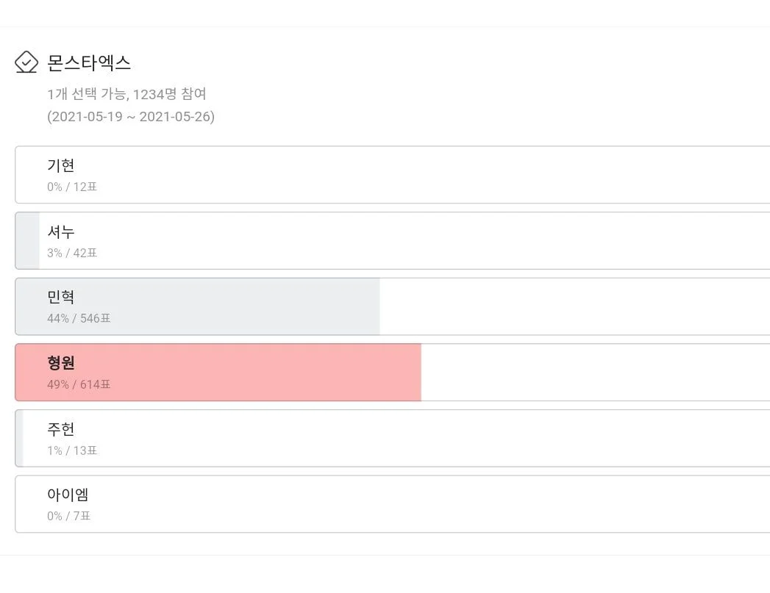770x593 pixels.
Task: Click the thin gray 주헌 bar sliver
Action: (20, 438)
